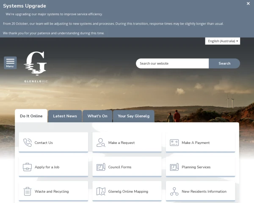Open the Contact Us link

pyautogui.click(x=53, y=143)
